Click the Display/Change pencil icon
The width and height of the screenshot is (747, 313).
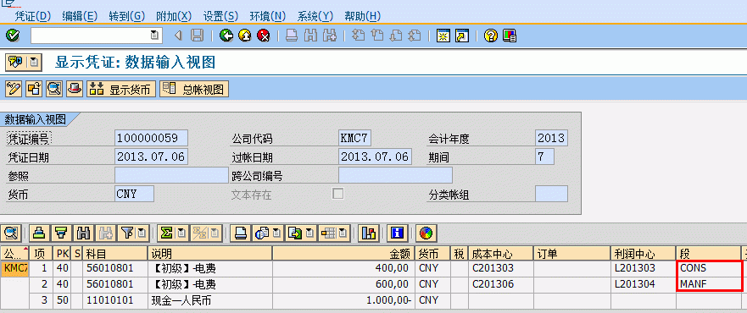pos(14,89)
